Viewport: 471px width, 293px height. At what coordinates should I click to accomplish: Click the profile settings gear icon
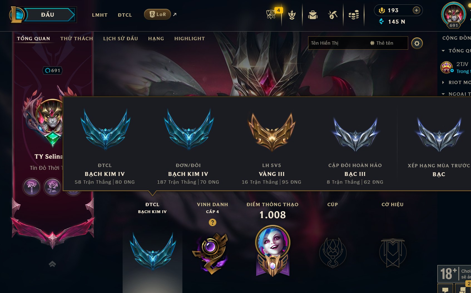point(417,43)
